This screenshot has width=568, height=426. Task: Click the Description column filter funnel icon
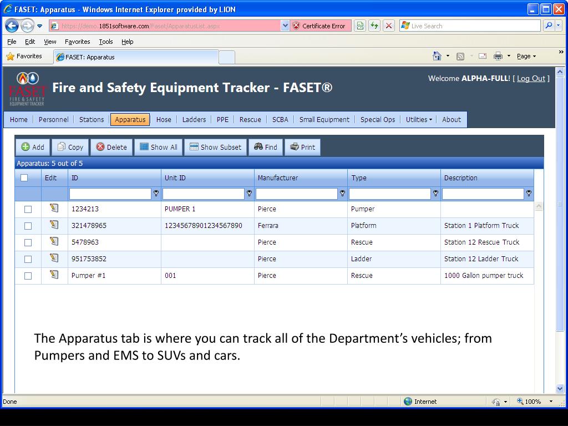coord(529,194)
